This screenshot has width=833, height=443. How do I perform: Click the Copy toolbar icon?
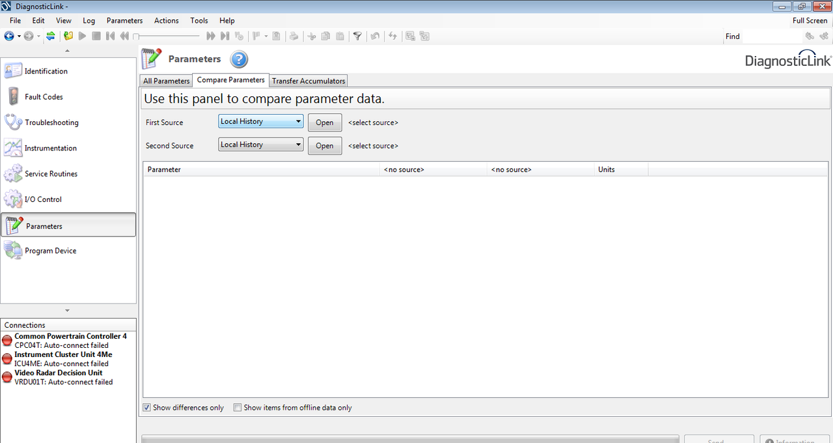pos(325,36)
